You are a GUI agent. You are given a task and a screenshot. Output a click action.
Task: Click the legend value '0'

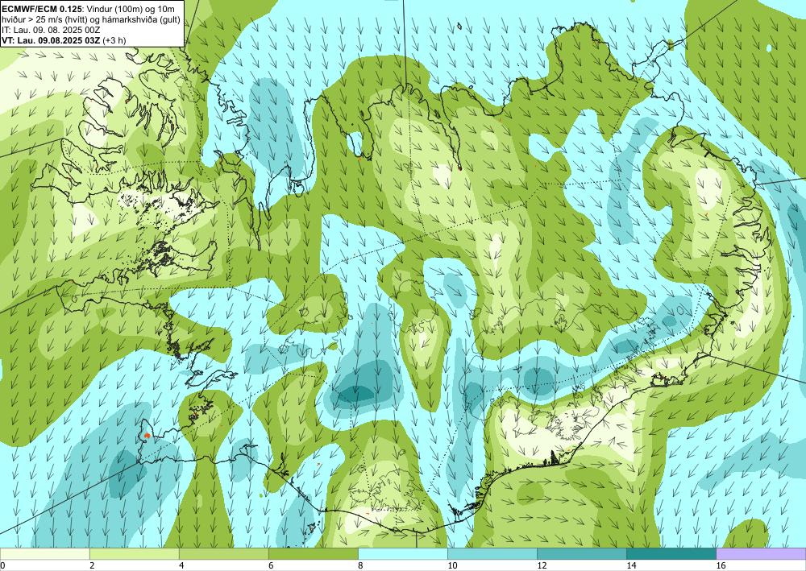click(x=2, y=565)
